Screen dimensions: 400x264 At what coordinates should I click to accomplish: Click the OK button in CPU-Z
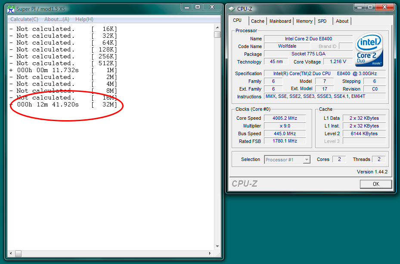pyautogui.click(x=376, y=184)
